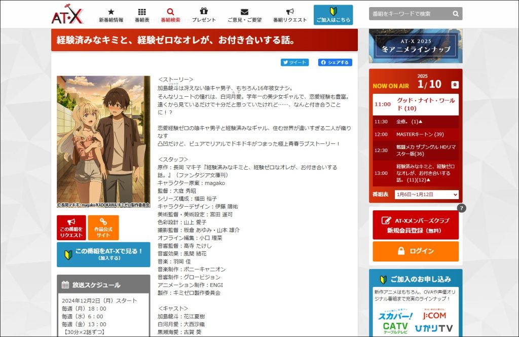Select the 11:30 全修。 program

[x=416, y=122]
